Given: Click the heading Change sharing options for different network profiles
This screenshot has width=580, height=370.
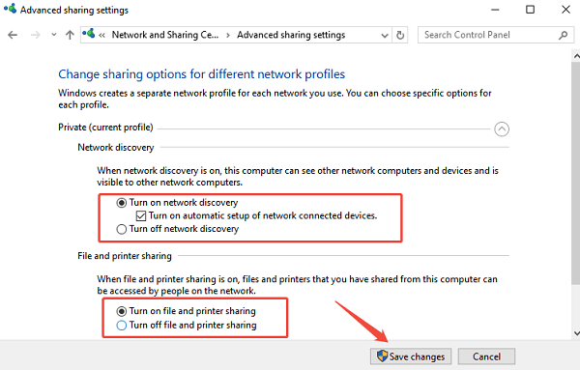Looking at the screenshot, I should click(x=202, y=74).
